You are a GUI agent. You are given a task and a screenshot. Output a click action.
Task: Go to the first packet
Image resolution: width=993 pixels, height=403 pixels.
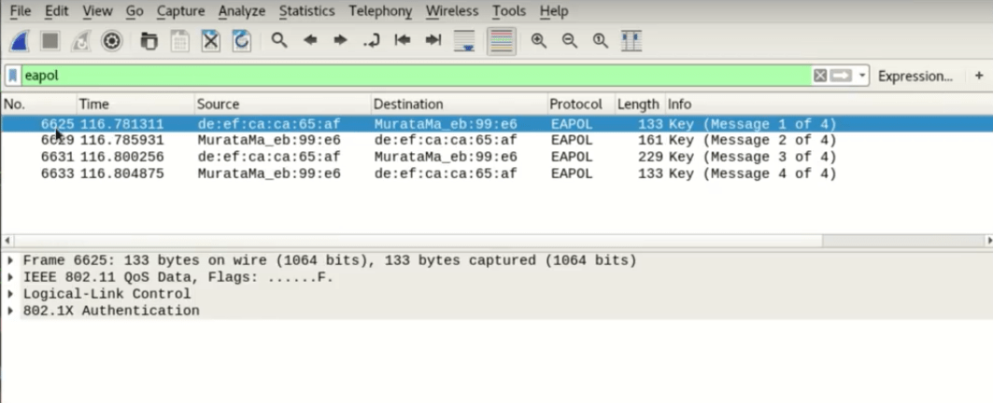click(403, 40)
